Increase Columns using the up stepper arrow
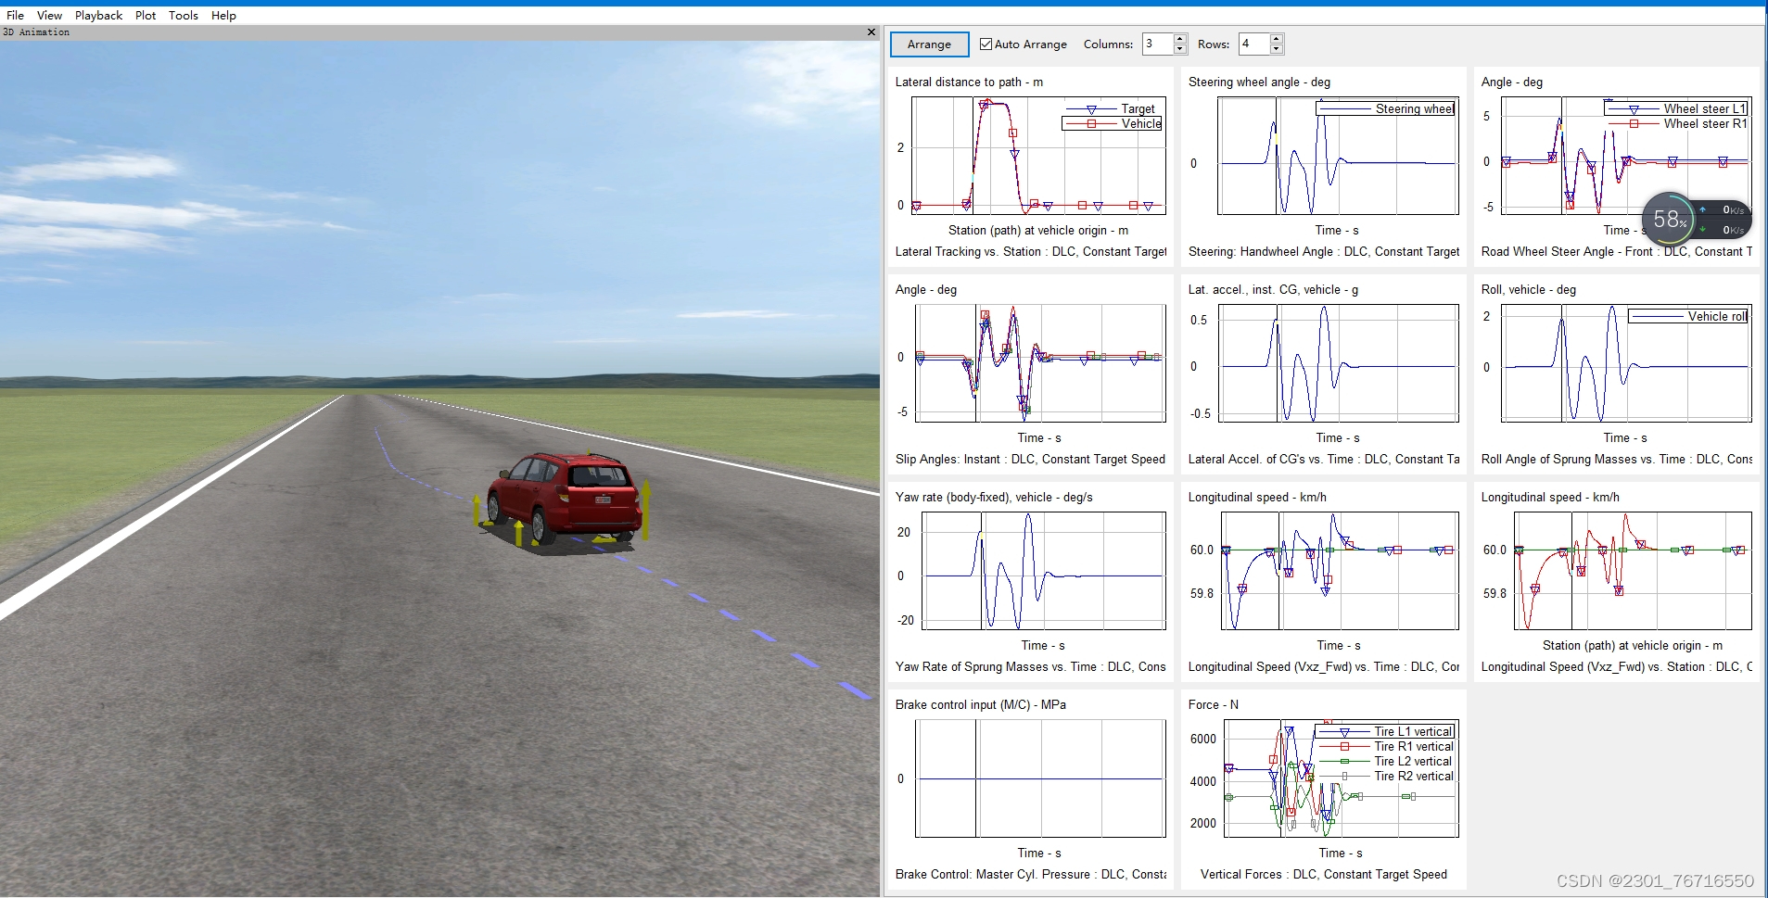The width and height of the screenshot is (1768, 898). coord(1180,38)
